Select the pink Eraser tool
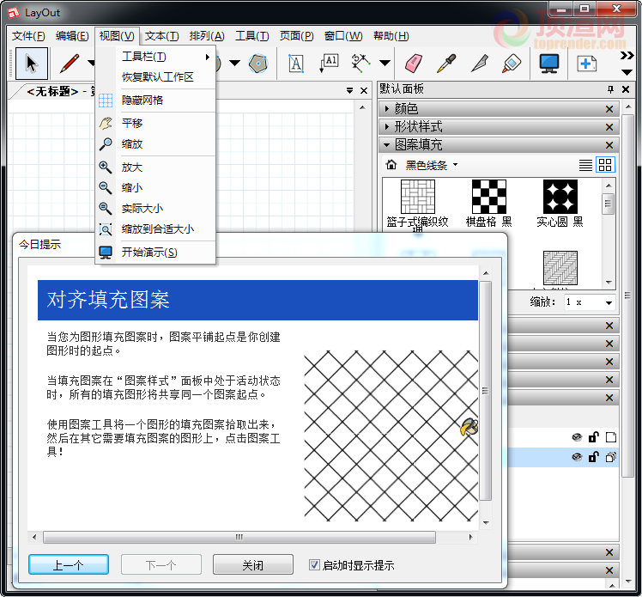The width and height of the screenshot is (642, 597). pos(414,64)
